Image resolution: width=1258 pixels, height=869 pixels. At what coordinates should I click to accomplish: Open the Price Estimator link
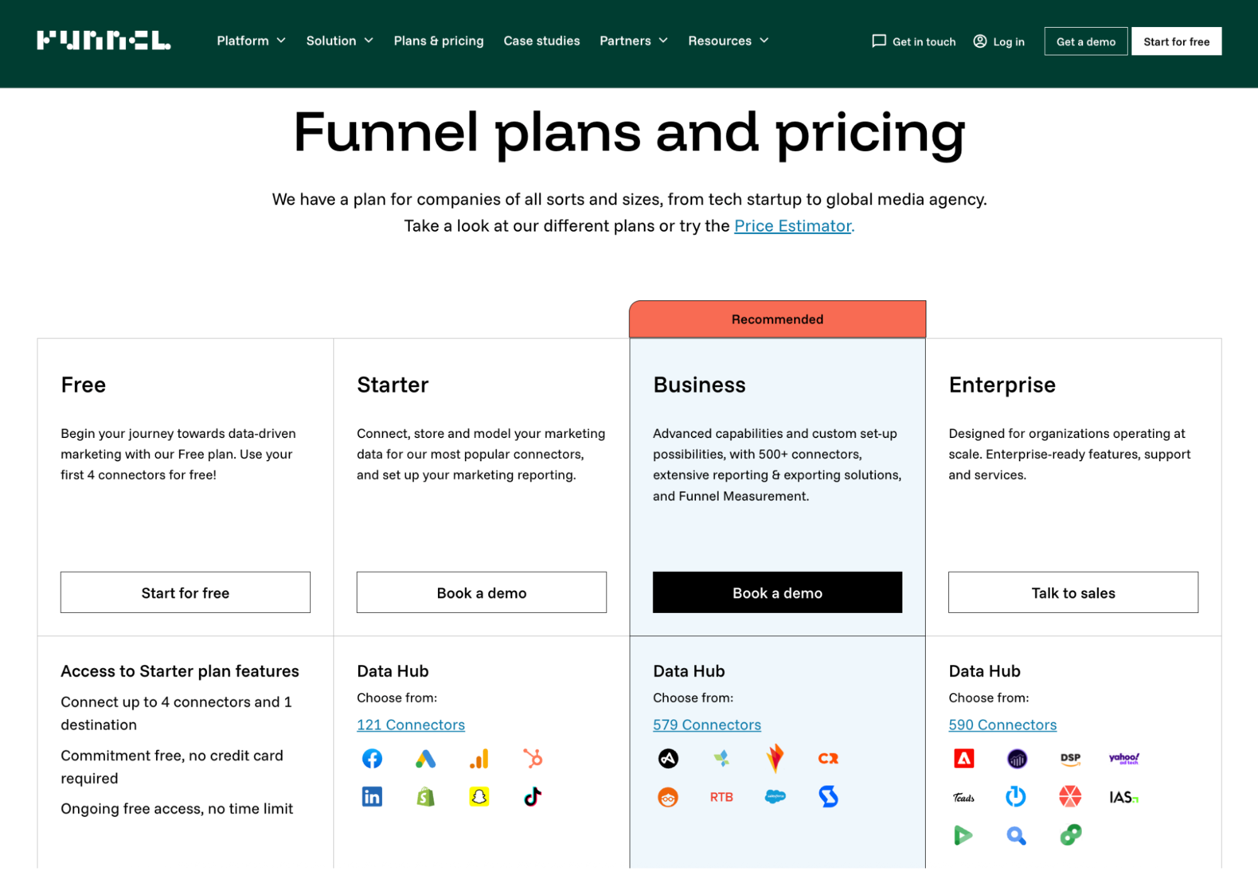[x=792, y=225]
